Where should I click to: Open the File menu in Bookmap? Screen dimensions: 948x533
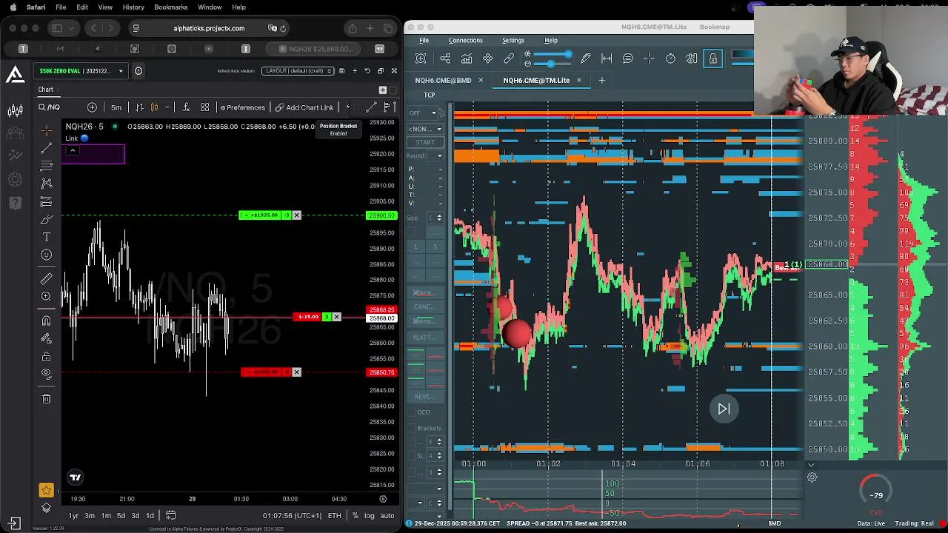(x=424, y=41)
